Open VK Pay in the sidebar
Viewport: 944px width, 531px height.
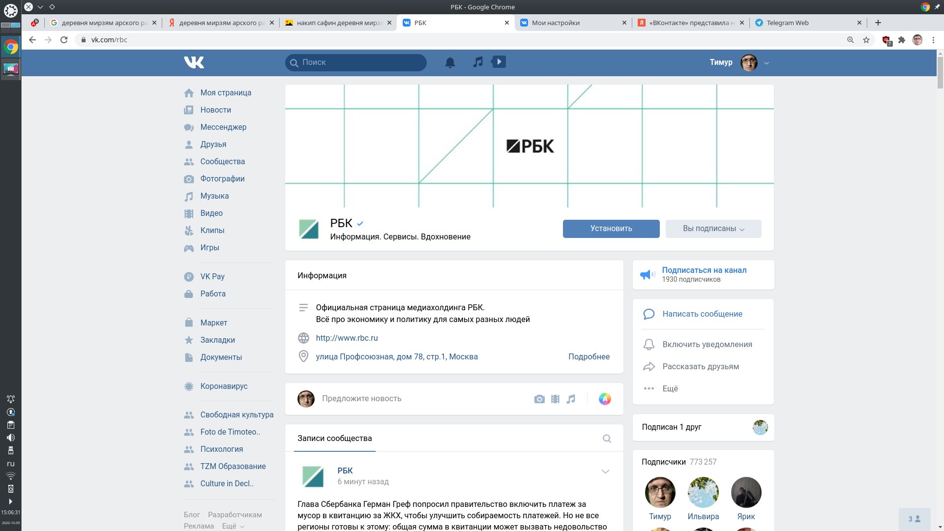click(x=212, y=277)
